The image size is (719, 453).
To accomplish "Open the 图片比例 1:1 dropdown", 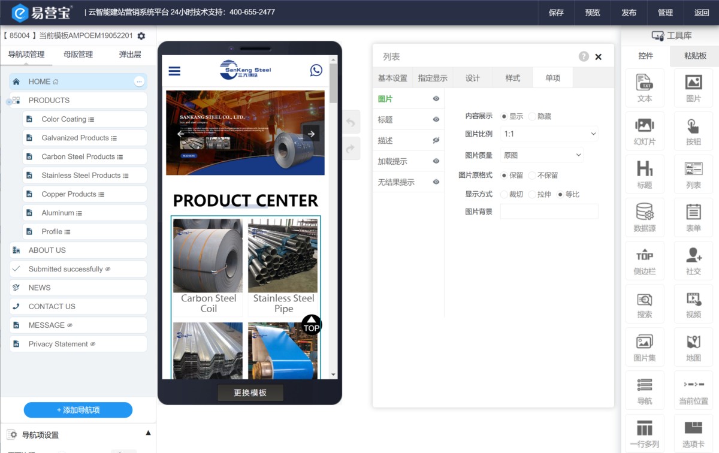I will (x=549, y=134).
